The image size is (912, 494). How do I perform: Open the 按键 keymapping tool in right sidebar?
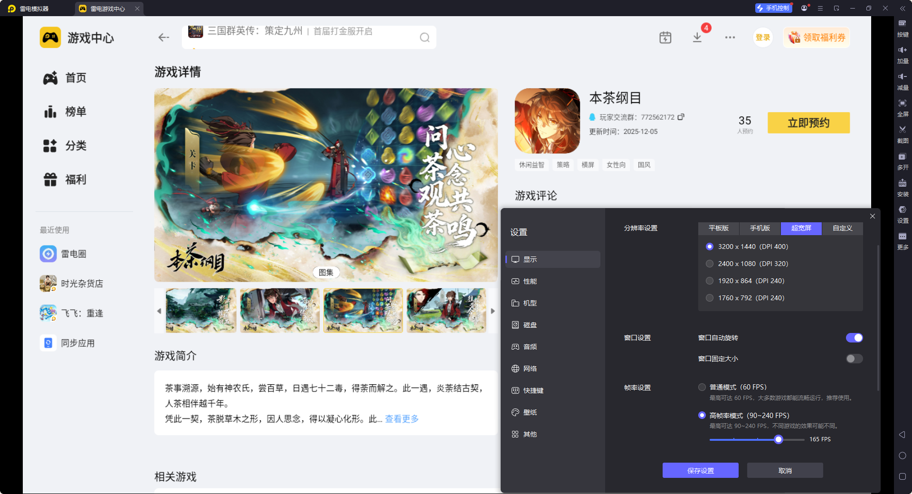point(902,28)
